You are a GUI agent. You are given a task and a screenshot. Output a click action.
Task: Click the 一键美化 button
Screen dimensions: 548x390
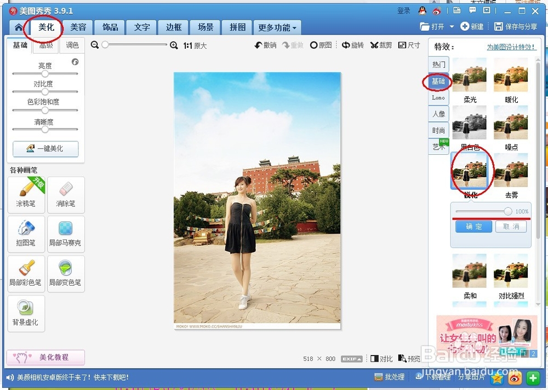point(46,149)
